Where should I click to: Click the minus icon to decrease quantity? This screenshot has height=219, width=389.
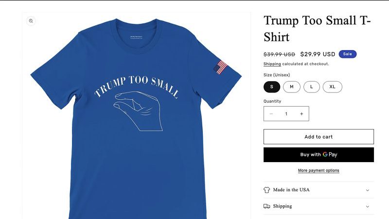tap(271, 114)
